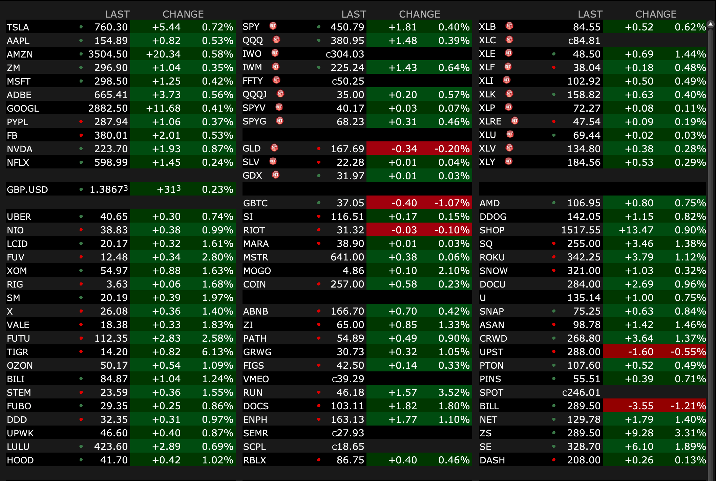The image size is (716, 481).
Task: Click the NT icon beside GLD
Action: [x=274, y=148]
